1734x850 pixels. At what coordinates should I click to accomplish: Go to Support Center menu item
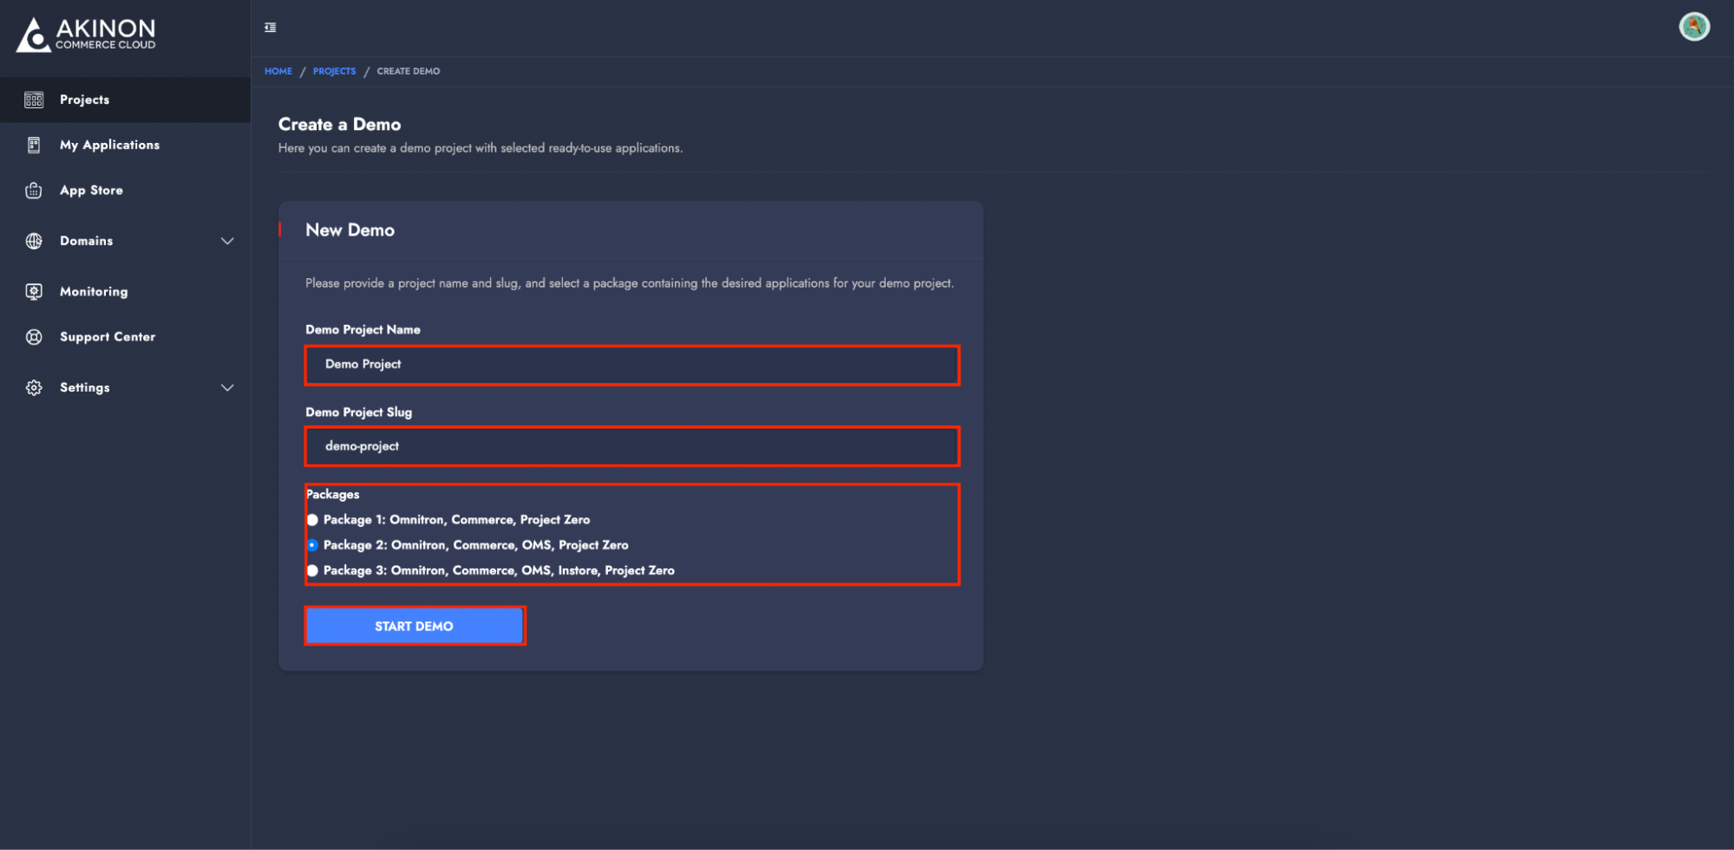(108, 337)
